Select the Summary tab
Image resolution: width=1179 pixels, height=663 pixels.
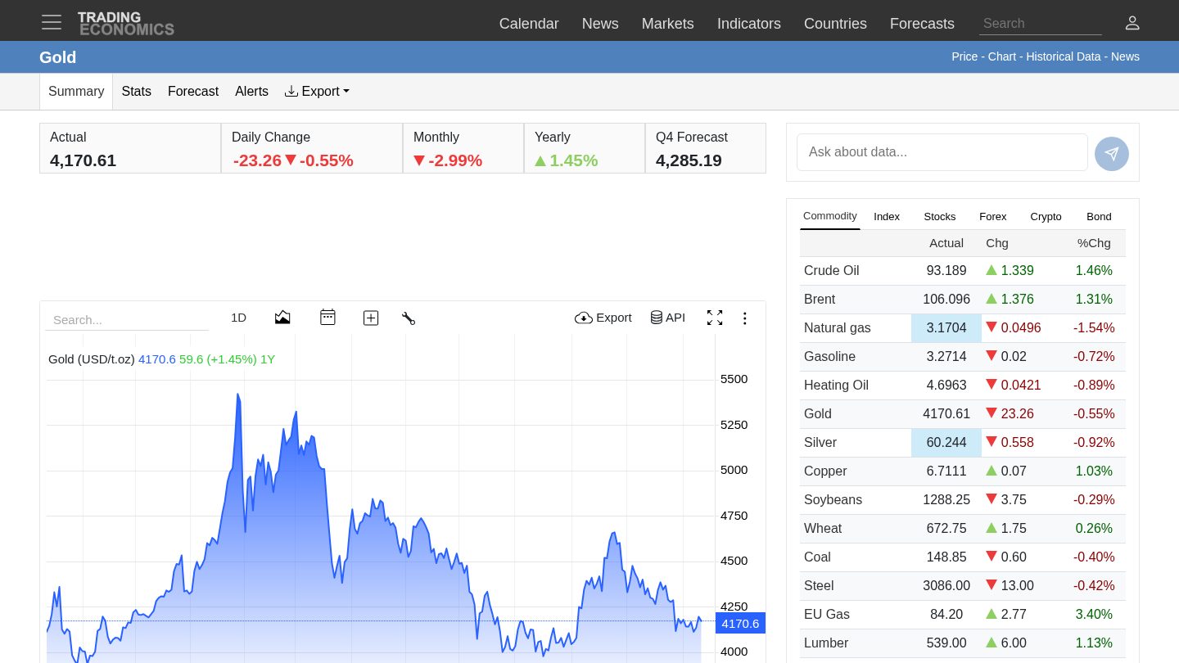click(76, 92)
